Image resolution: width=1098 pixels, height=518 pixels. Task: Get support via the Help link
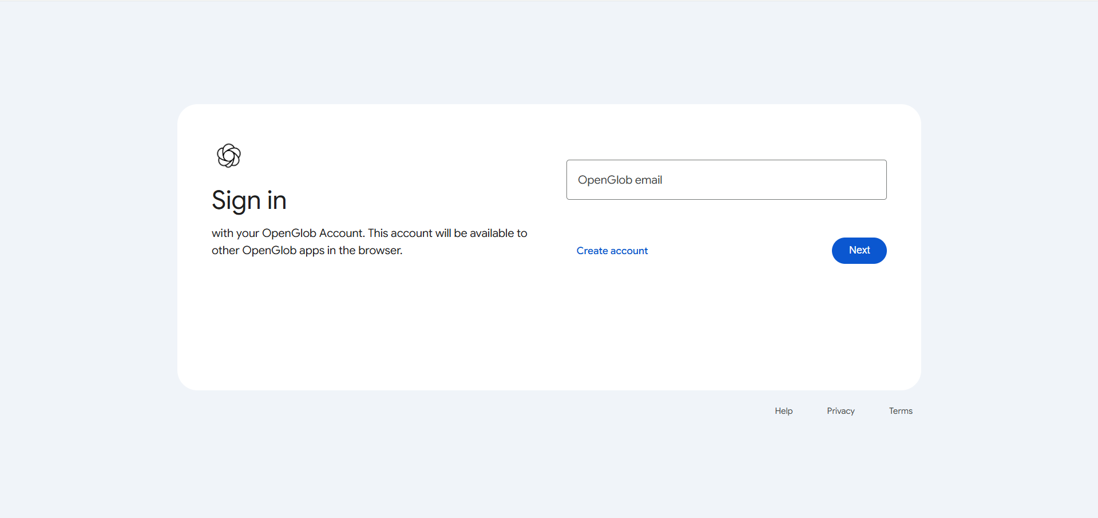tap(783, 411)
